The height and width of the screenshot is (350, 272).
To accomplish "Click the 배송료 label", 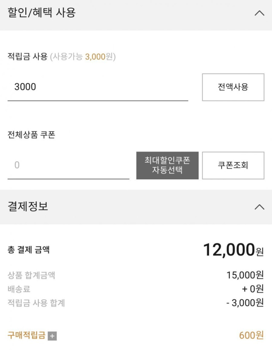I will (19, 289).
